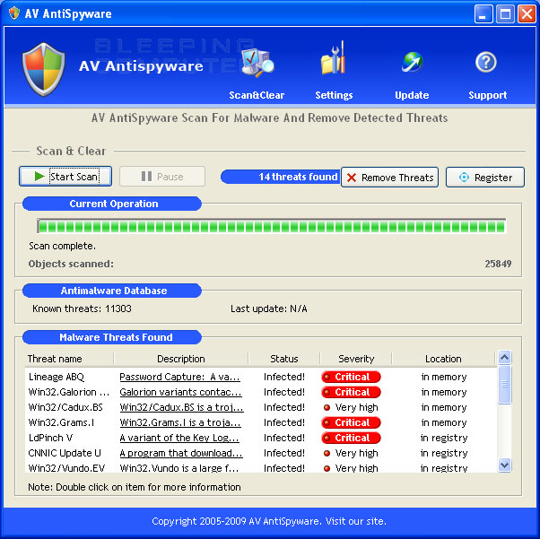Select the Win32.Grams.I threat name

pyautogui.click(x=61, y=422)
